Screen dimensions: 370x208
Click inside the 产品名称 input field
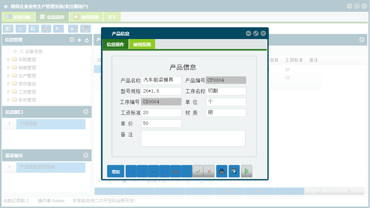point(162,80)
